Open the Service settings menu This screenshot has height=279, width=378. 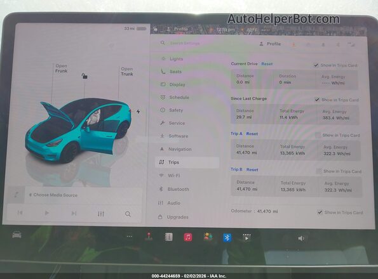point(177,123)
